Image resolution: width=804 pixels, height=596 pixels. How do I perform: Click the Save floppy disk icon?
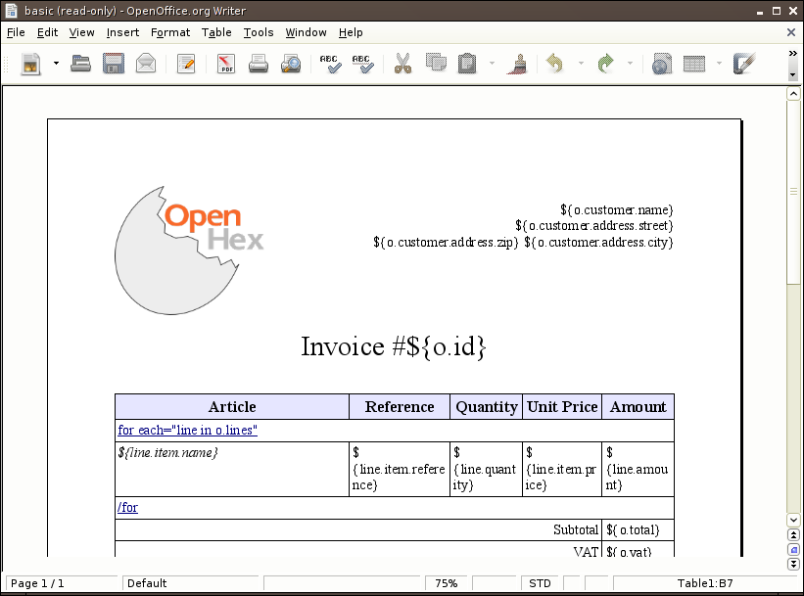tap(114, 65)
